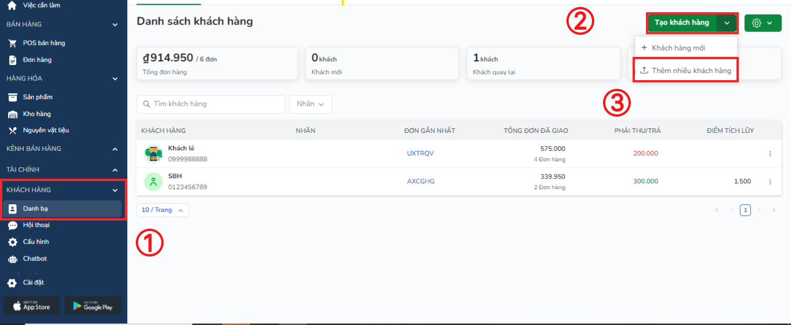The width and height of the screenshot is (791, 325).
Task: Open the Đơn hàng orders page
Action: 37,60
